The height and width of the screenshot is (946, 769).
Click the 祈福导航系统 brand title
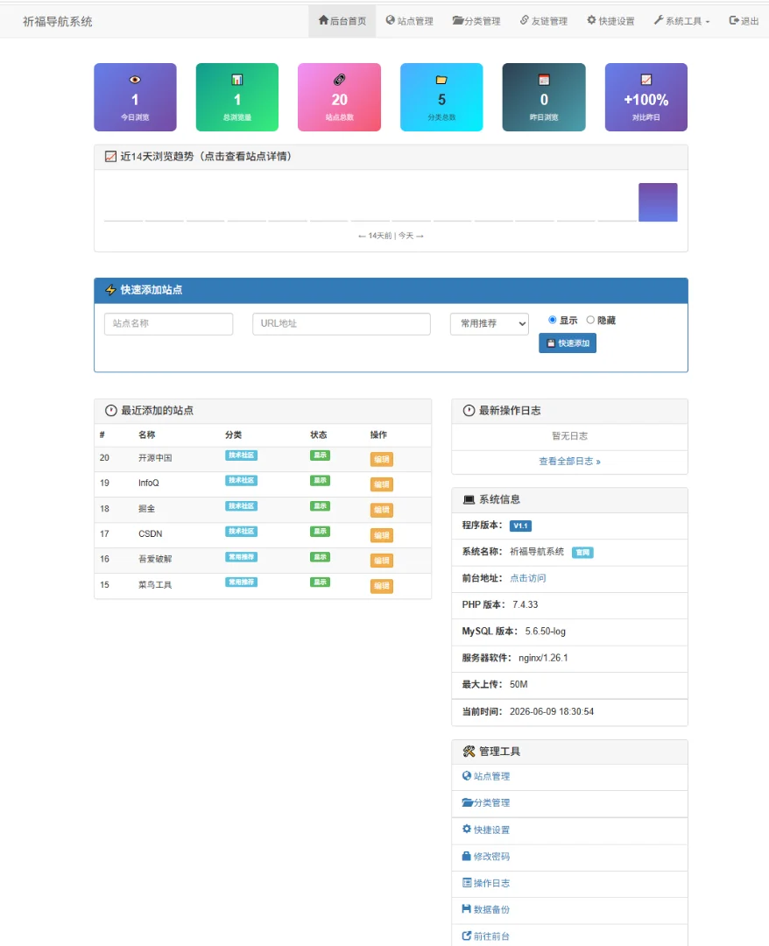tap(57, 22)
